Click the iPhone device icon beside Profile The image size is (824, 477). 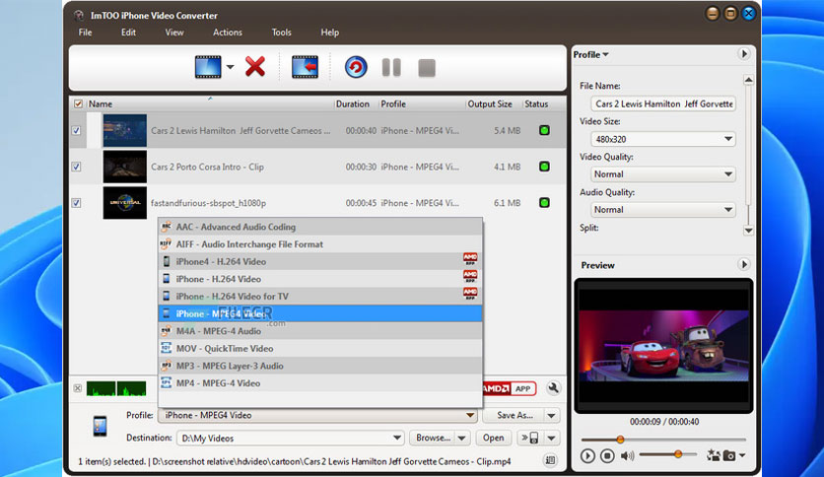point(100,426)
